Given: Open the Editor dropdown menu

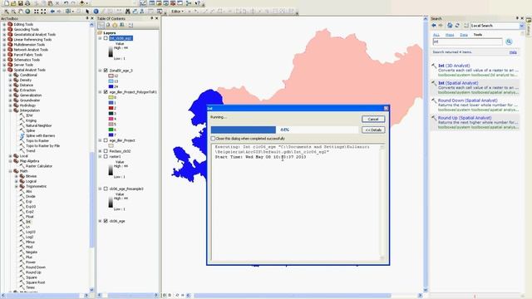Looking at the screenshot, I should [x=177, y=12].
